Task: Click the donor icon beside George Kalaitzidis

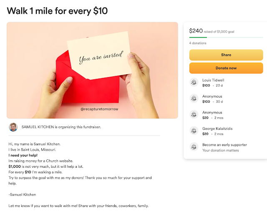Action: 194,131
